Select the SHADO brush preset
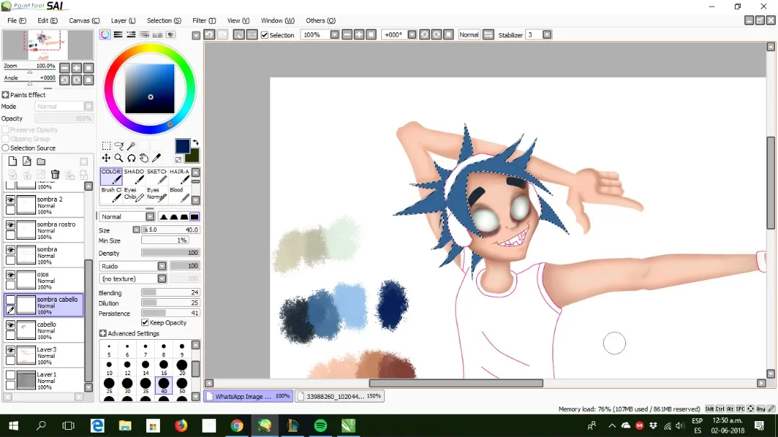The height and width of the screenshot is (437, 778). pyautogui.click(x=134, y=176)
